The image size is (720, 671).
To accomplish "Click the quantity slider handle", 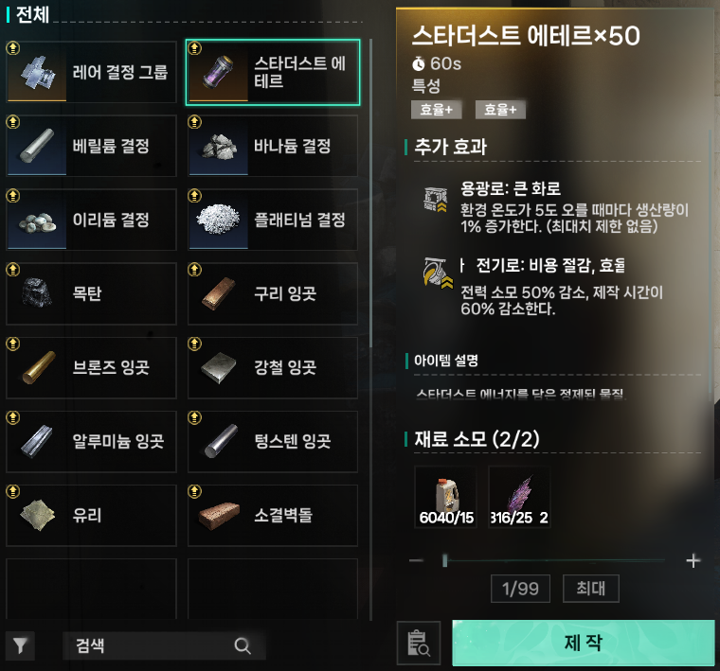I will (x=444, y=560).
